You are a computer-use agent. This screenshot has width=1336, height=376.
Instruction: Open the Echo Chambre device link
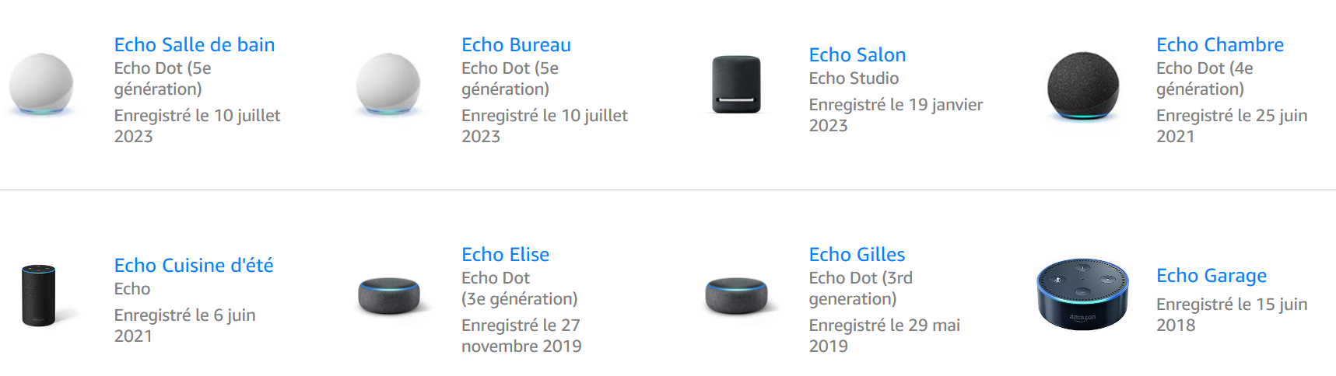pos(1220,45)
